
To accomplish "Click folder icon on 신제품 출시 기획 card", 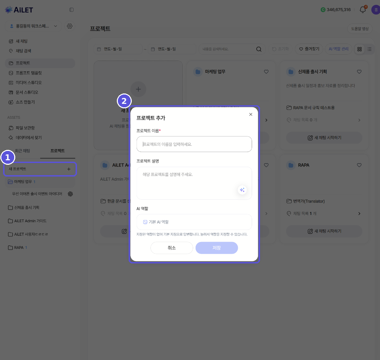I will tap(291, 72).
